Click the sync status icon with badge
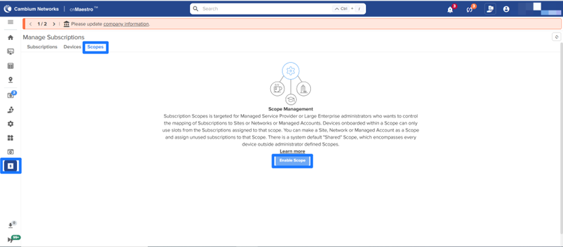Viewport: 563px width, 247px height. pos(469,9)
